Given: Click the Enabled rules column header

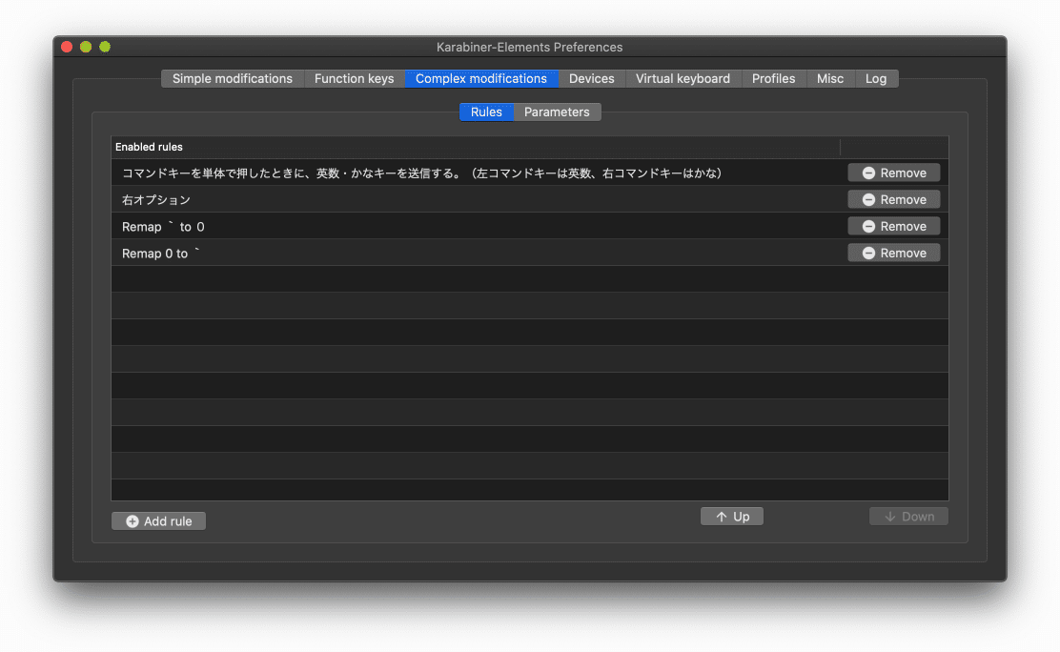Looking at the screenshot, I should click(x=476, y=147).
